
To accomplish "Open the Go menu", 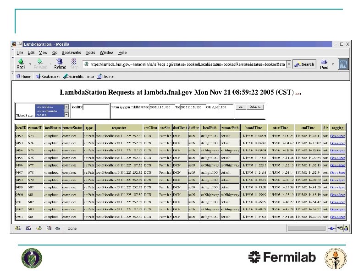I will 55,53.
